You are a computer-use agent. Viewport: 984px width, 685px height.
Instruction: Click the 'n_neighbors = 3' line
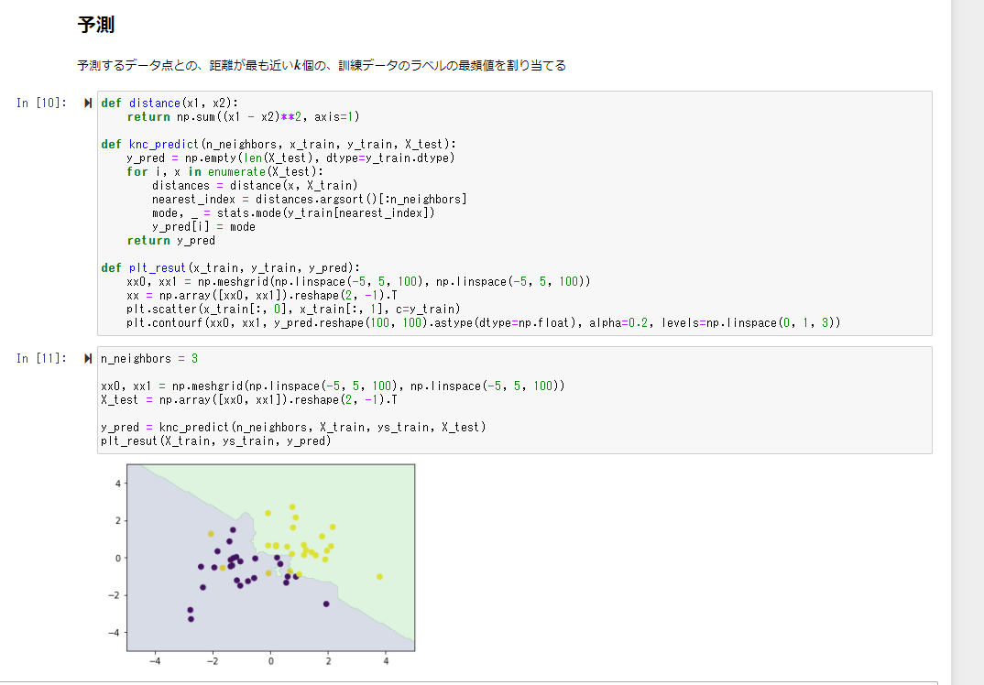149,358
